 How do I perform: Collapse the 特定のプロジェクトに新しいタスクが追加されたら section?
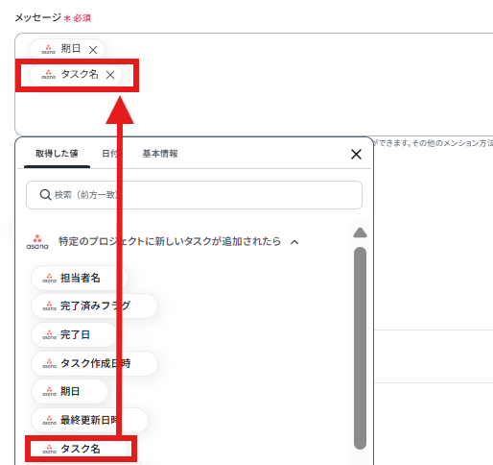294,242
